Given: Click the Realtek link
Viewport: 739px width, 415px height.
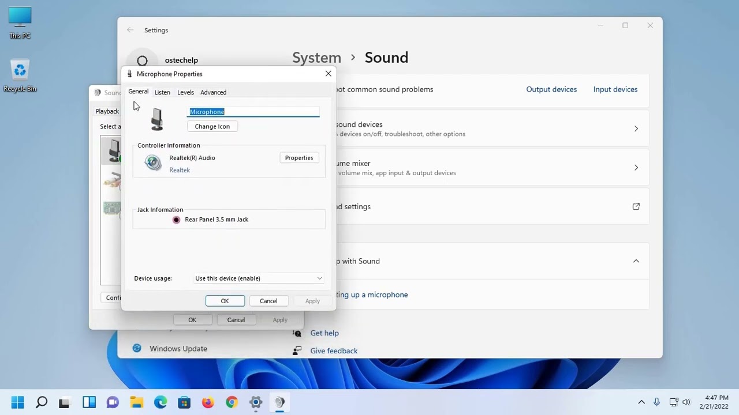Looking at the screenshot, I should [180, 170].
